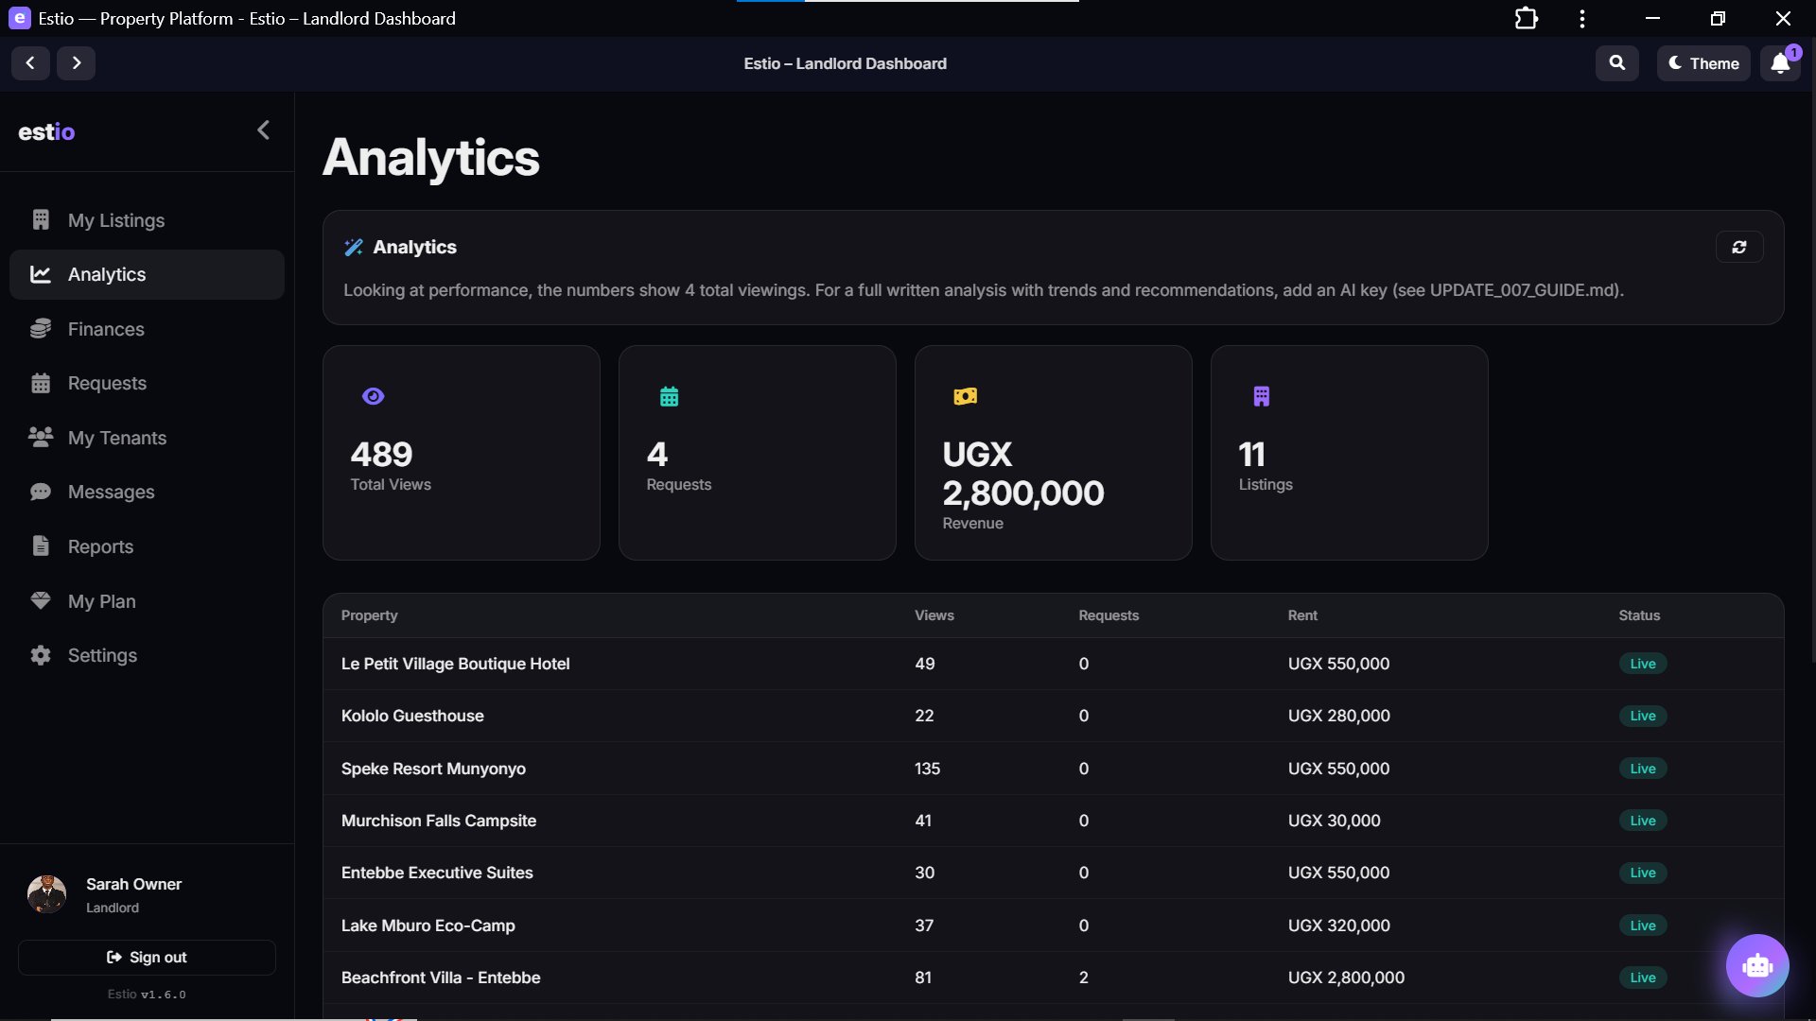Click the Property column header

369,615
